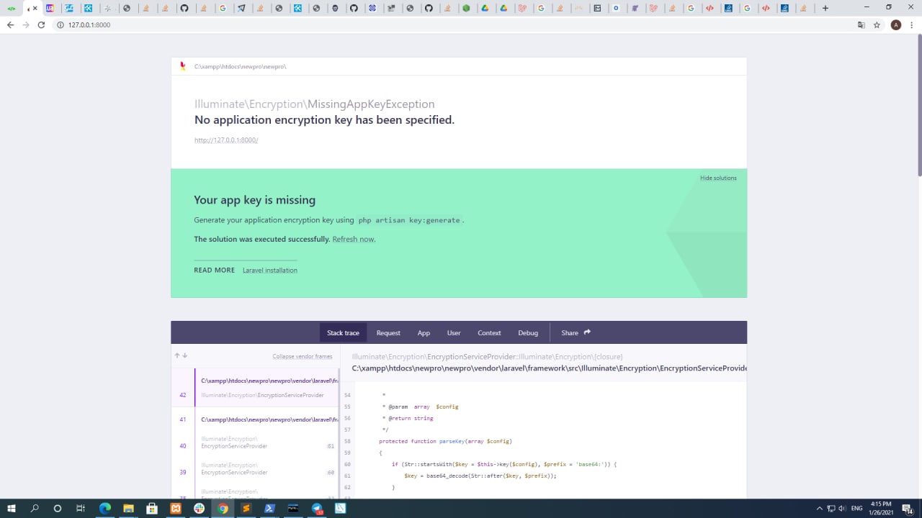Switch to Google Chrome in the taskbar

(x=223, y=509)
